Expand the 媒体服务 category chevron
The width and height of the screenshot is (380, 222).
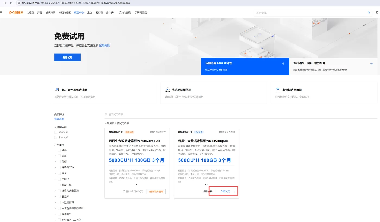coord(55,214)
